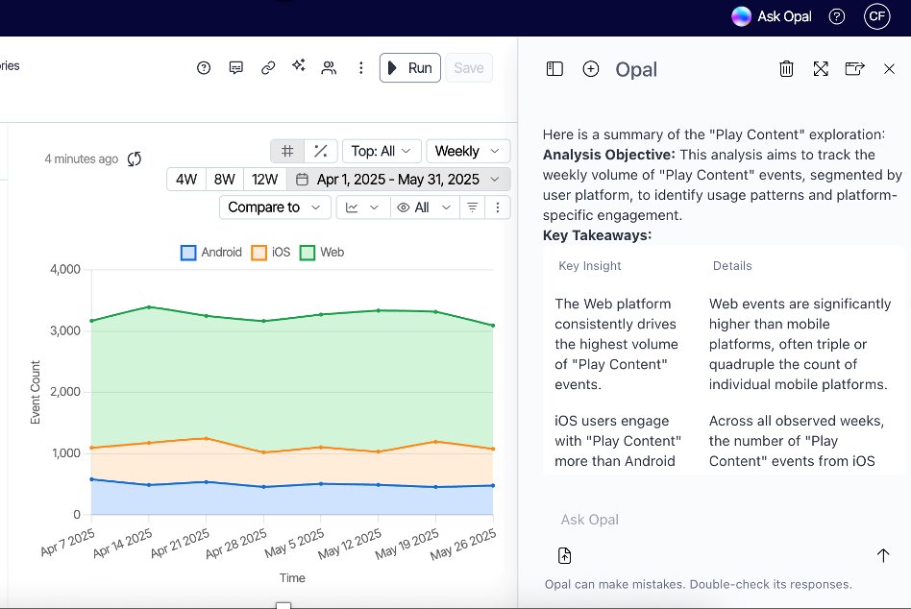Screen dimensions: 911x609
Task: Expand the Top: All dropdown
Action: 382,151
